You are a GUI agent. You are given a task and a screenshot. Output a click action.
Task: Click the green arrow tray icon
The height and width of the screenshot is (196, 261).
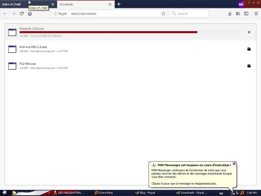pos(238,193)
